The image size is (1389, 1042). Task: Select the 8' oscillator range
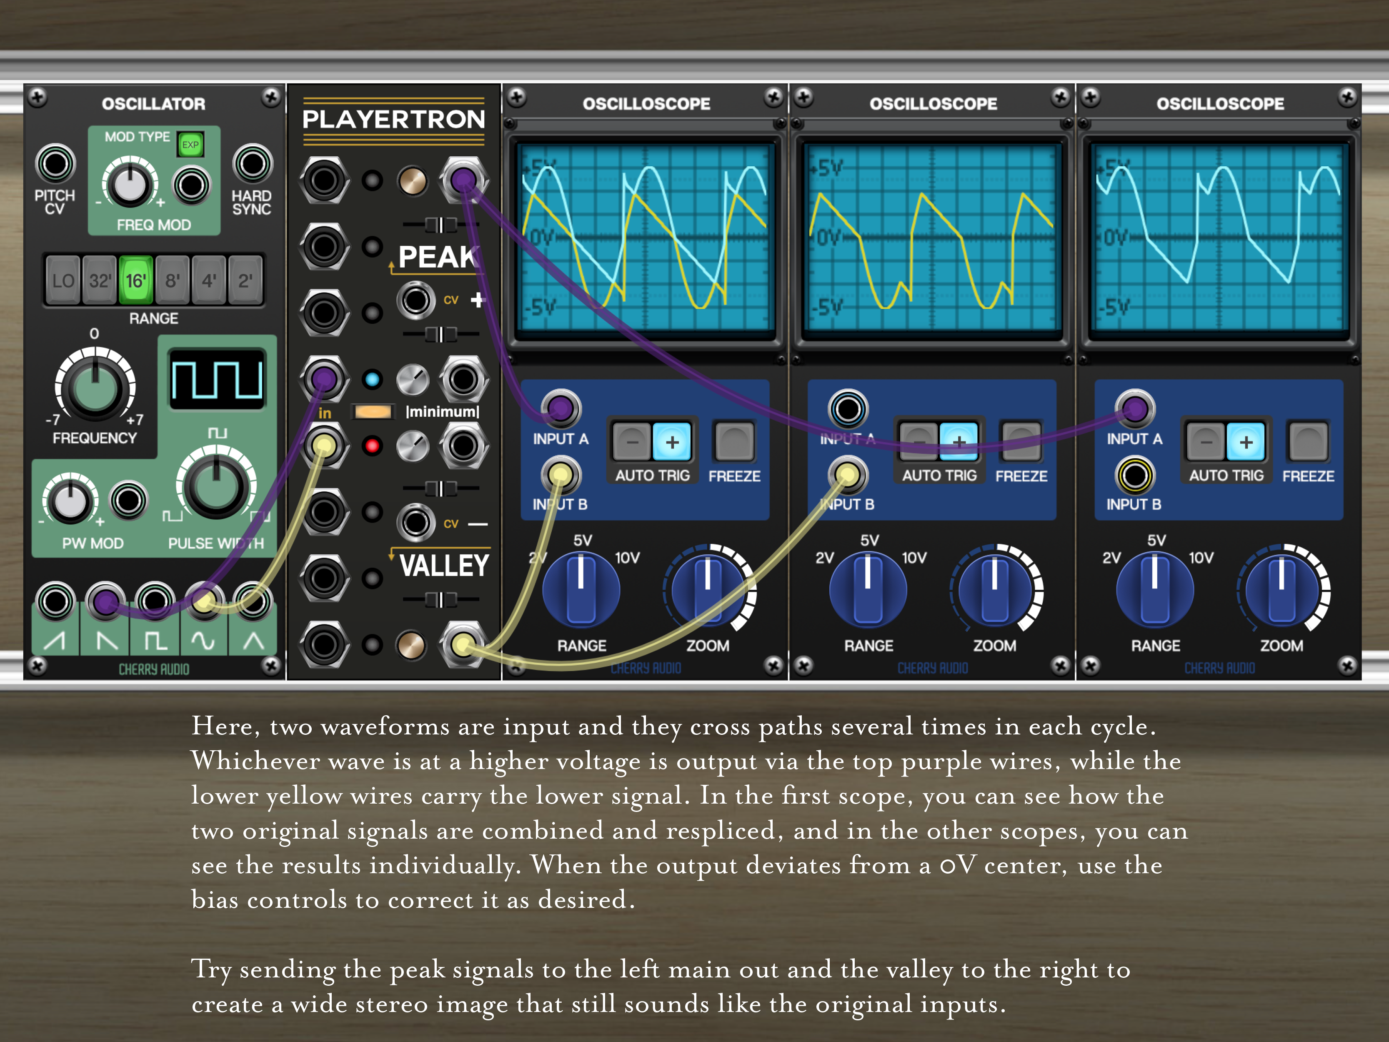[x=172, y=281]
